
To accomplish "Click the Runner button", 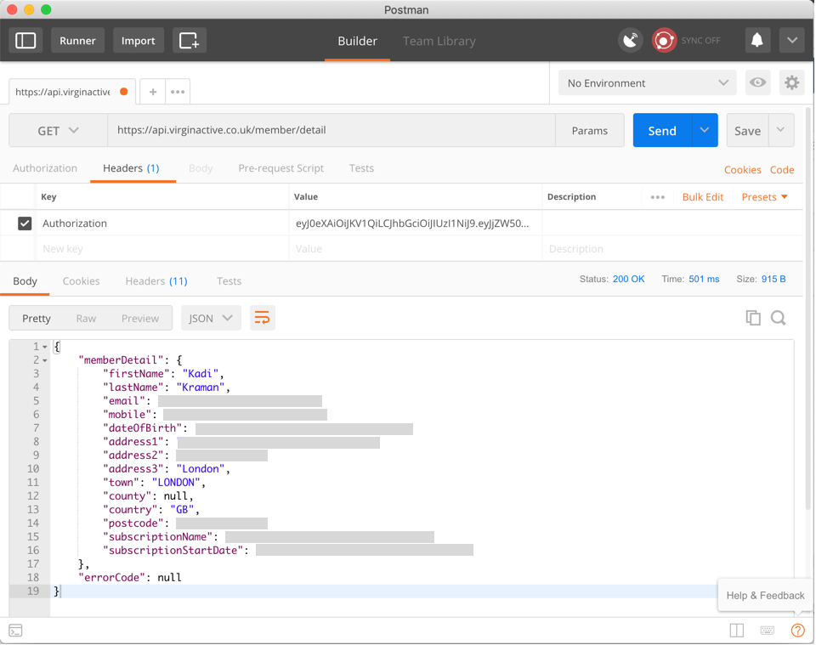I will pos(77,41).
